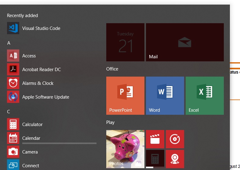Open the Word tile
Viewport: 240px width, 170px height.
(x=165, y=96)
